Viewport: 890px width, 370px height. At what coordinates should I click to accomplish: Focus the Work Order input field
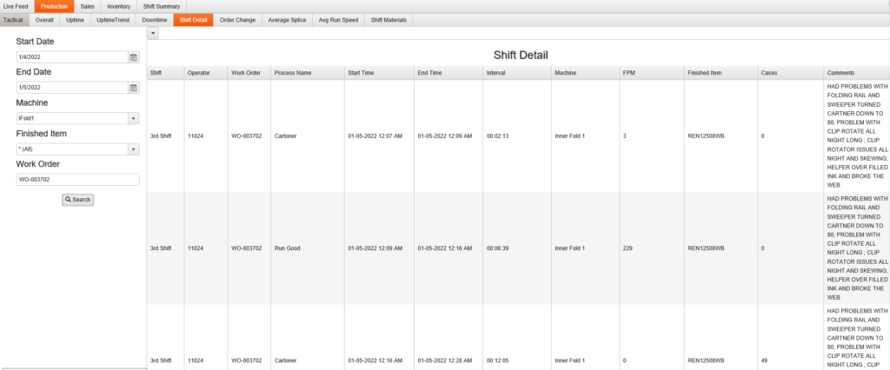click(77, 179)
